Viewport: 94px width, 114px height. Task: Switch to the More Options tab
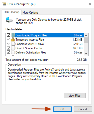point(30,13)
